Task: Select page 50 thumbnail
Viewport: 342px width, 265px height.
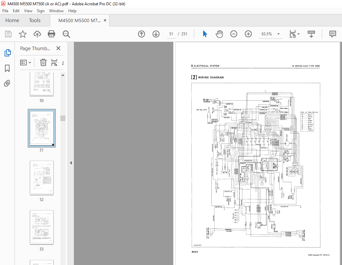Action: point(42,84)
